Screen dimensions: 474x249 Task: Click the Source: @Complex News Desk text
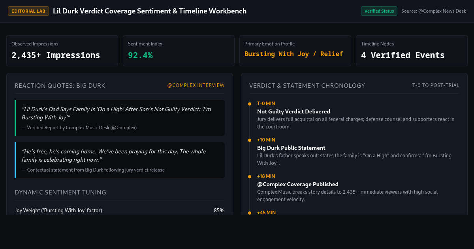click(x=434, y=11)
